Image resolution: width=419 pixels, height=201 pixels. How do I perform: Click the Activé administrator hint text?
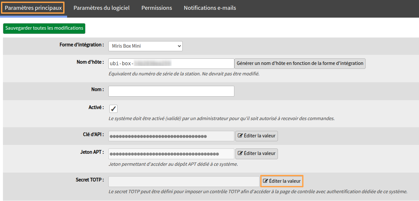pos(222,119)
